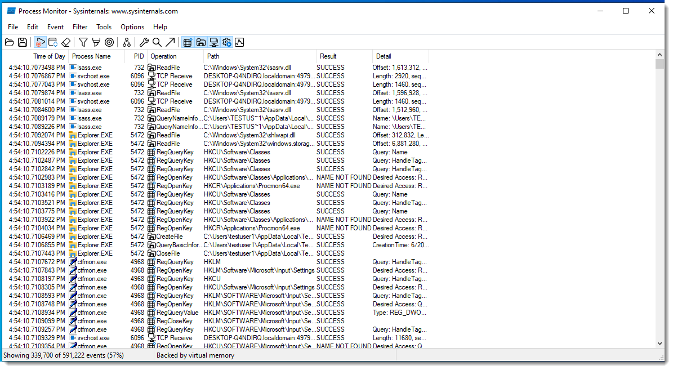The width and height of the screenshot is (673, 370).
Task: Toggle the Autoscroll toolbar button
Action: [x=53, y=42]
